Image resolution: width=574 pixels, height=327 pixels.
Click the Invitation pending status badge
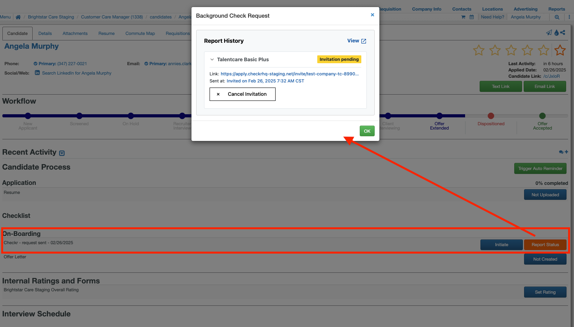[339, 59]
